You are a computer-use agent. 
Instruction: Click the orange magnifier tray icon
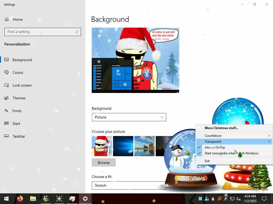(219, 199)
